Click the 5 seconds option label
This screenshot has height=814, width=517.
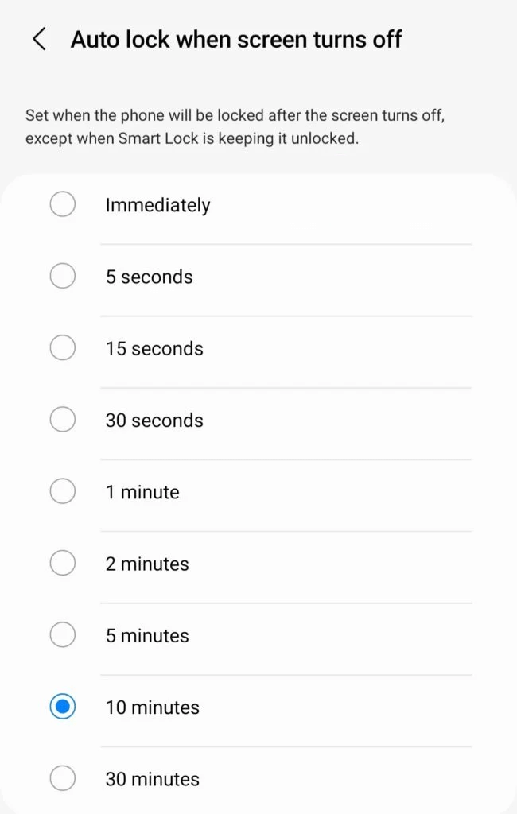coord(149,276)
